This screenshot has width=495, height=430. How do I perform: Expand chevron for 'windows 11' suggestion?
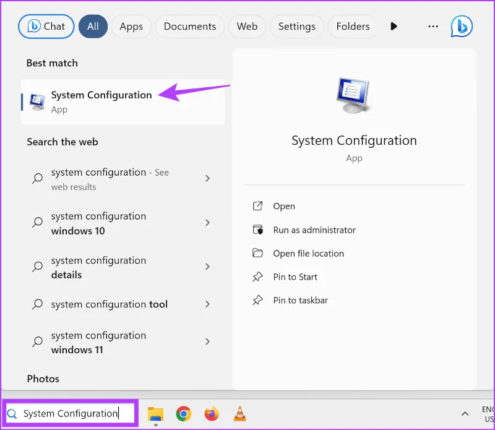click(207, 342)
